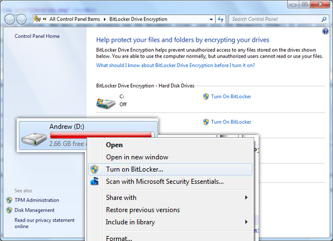Image resolution: width=333 pixels, height=241 pixels.
Task: Open the recent pages dropdown arrow
Action: [29, 19]
